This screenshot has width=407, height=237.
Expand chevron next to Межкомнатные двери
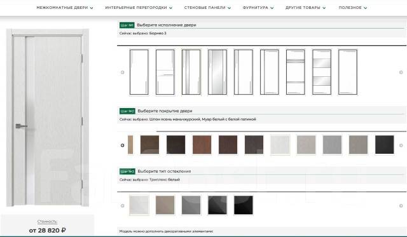[x=92, y=8]
